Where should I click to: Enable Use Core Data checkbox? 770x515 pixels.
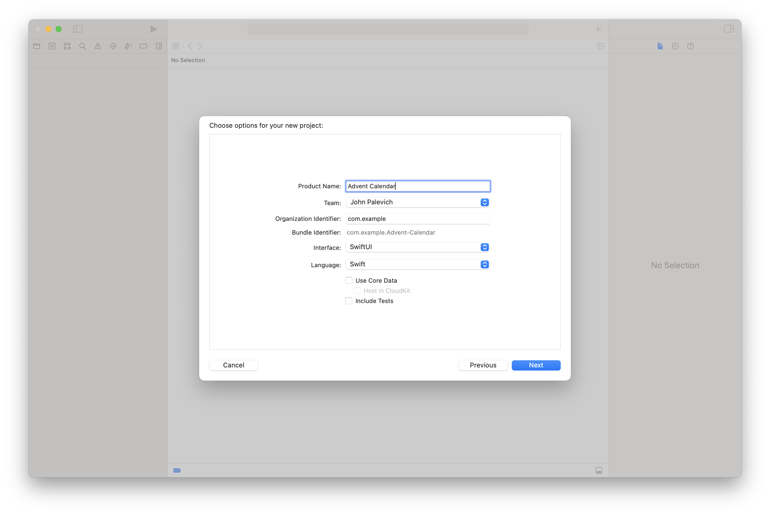[349, 280]
